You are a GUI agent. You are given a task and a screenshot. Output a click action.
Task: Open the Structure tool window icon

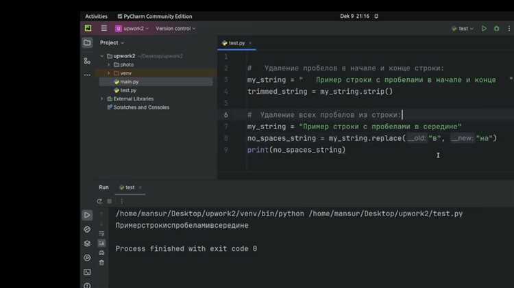click(87, 61)
